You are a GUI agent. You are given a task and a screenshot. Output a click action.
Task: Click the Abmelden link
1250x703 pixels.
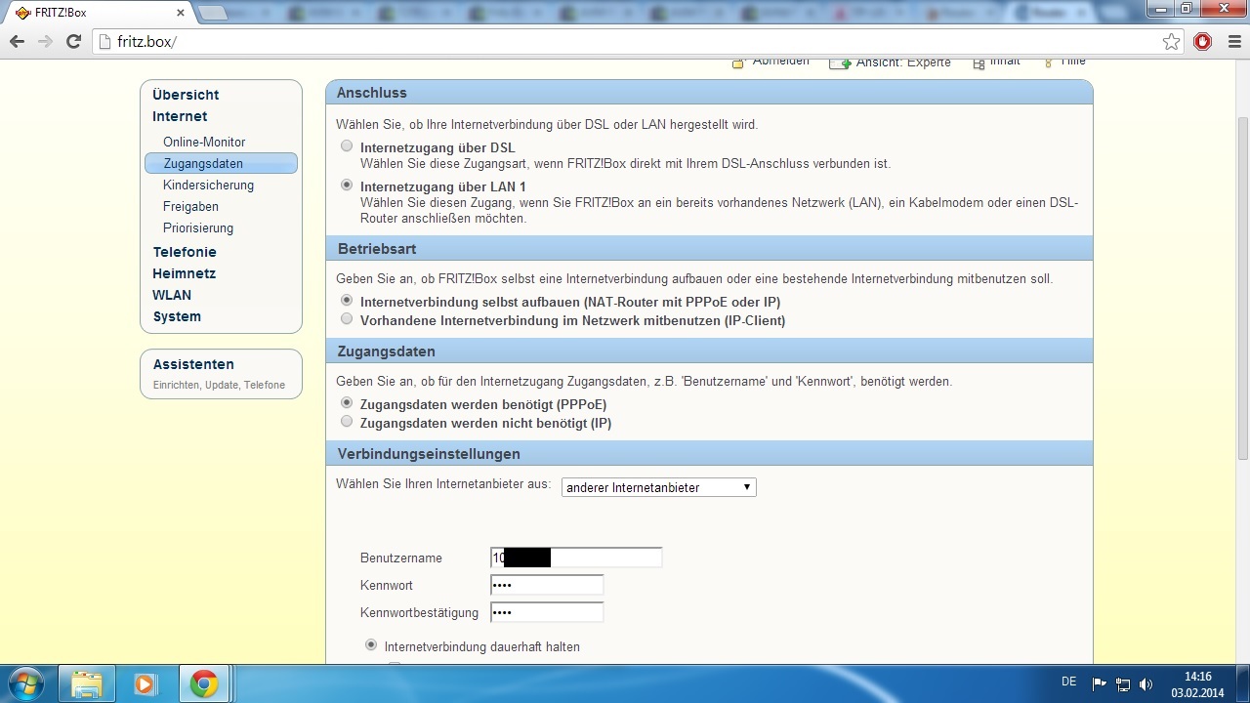tap(780, 62)
